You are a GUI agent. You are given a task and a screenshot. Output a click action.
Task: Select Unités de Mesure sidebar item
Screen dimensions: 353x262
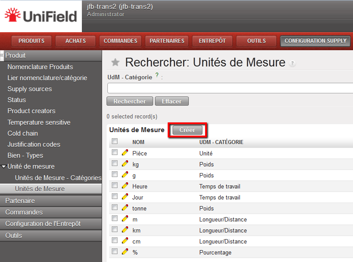pyautogui.click(x=51, y=189)
